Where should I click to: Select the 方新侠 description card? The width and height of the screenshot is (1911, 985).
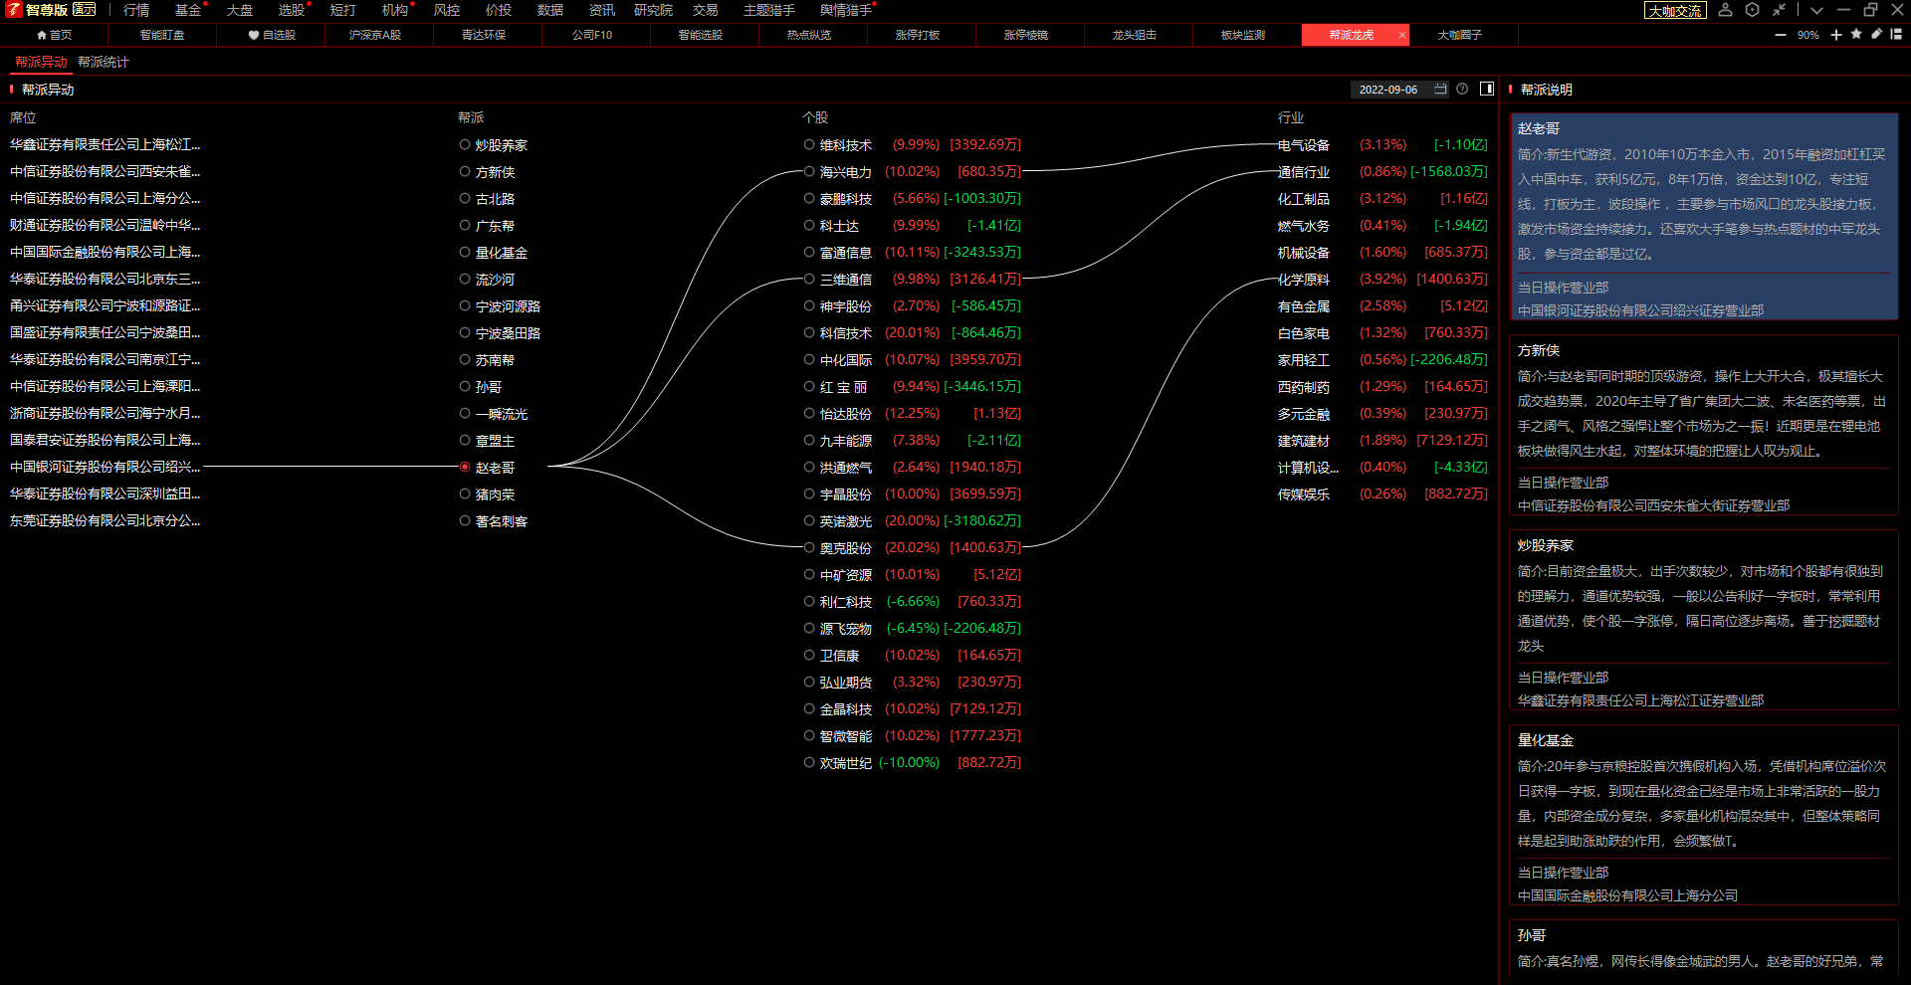click(x=1703, y=425)
